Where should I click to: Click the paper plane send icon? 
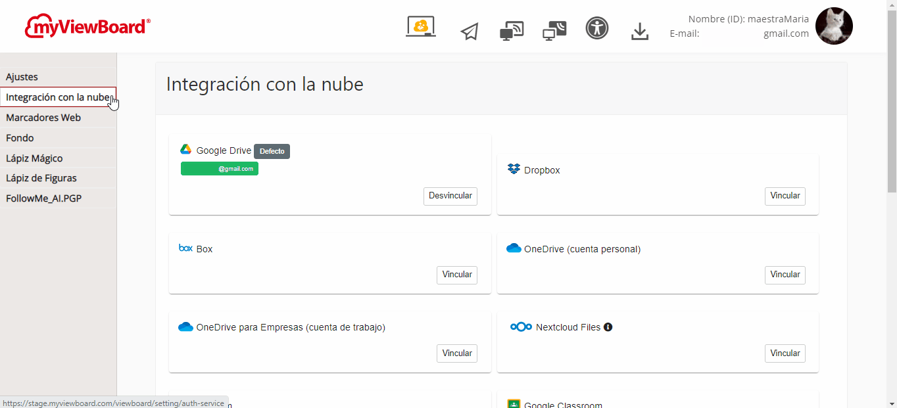pyautogui.click(x=470, y=32)
